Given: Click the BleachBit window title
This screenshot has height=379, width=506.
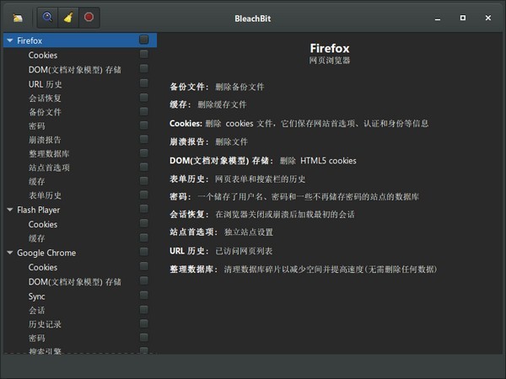Looking at the screenshot, I should [x=253, y=19].
